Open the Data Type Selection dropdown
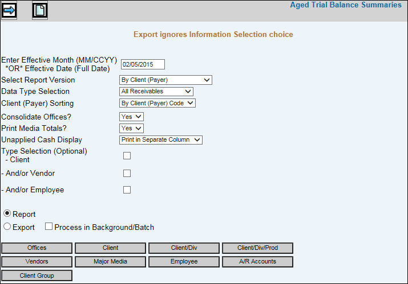 coord(156,92)
